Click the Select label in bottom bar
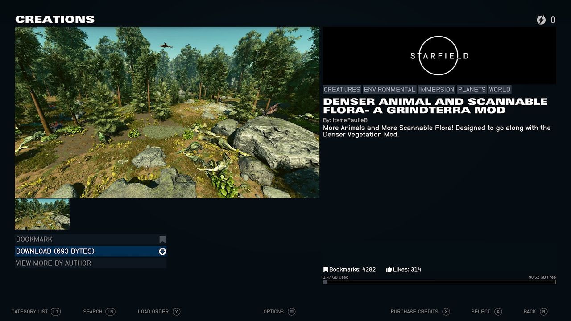Image resolution: width=571 pixels, height=321 pixels. pyautogui.click(x=481, y=312)
